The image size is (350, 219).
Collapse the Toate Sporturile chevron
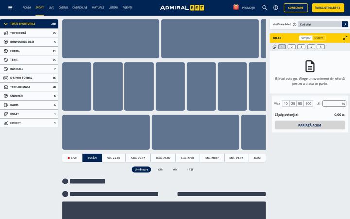coord(6,24)
